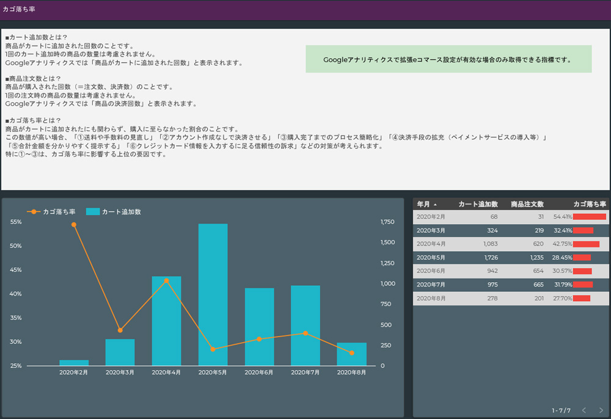Viewport: 611px width, 419px height.
Task: Click the 55% left axis label
Action: coord(16,222)
